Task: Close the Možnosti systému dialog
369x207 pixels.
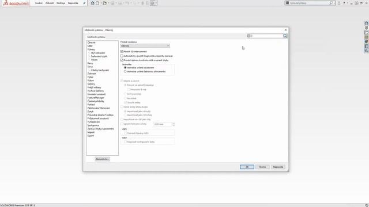Action: pyautogui.click(x=285, y=30)
